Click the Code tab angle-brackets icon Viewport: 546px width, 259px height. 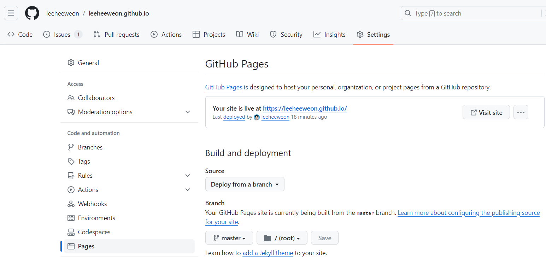pos(11,35)
